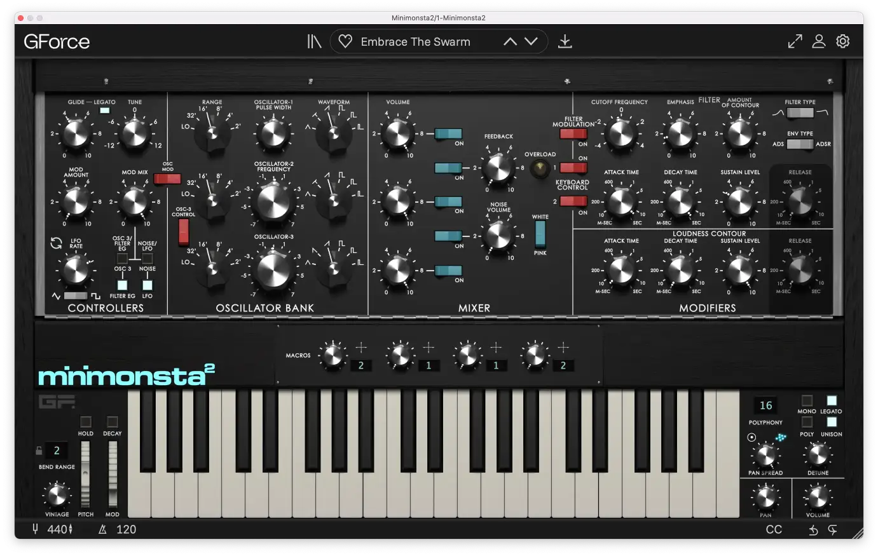Viewport: 878px width, 556px height.
Task: Adjust the 440 tuning stepper arrows
Action: click(x=71, y=529)
